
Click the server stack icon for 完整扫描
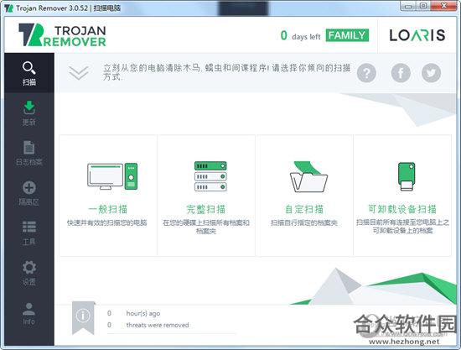pos(210,176)
